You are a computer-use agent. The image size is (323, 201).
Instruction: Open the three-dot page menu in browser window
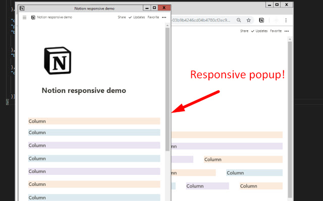(x=287, y=31)
